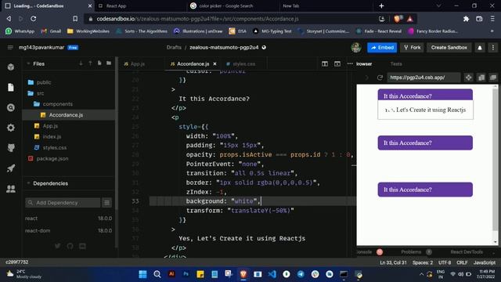501x282 pixels.
Task: Click the move-arrows icon beside preview URL
Action: (468, 78)
